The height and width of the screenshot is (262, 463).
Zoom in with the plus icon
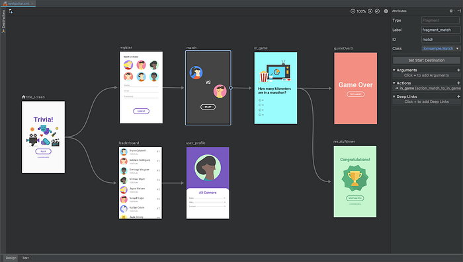[x=370, y=11]
